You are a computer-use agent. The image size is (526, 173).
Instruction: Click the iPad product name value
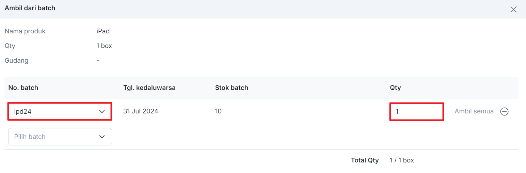[x=103, y=31]
